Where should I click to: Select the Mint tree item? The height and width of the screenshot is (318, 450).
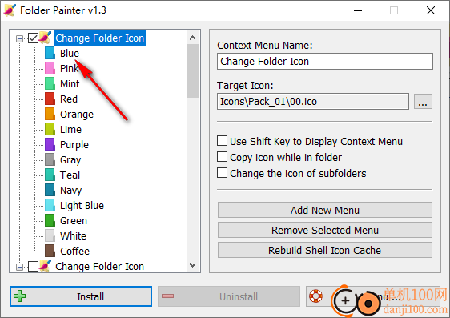70,84
